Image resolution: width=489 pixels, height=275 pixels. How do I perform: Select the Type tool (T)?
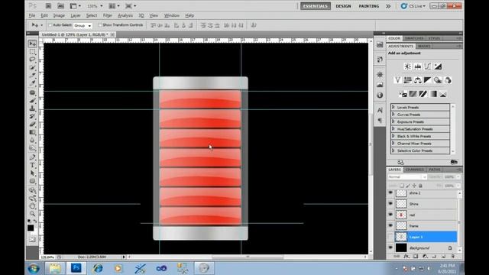(x=32, y=165)
